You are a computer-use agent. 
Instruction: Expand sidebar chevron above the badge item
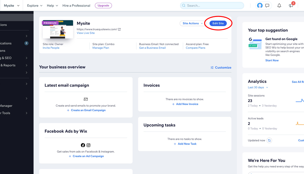click(x=26, y=36)
